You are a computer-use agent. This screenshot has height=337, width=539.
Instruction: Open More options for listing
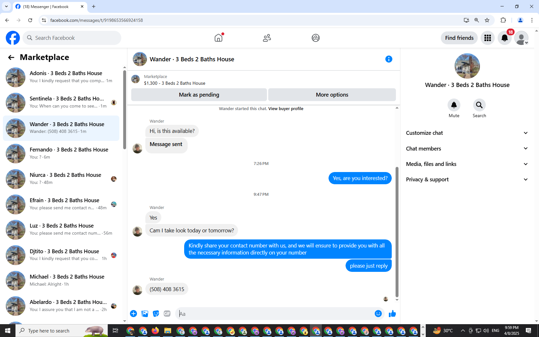pyautogui.click(x=332, y=95)
